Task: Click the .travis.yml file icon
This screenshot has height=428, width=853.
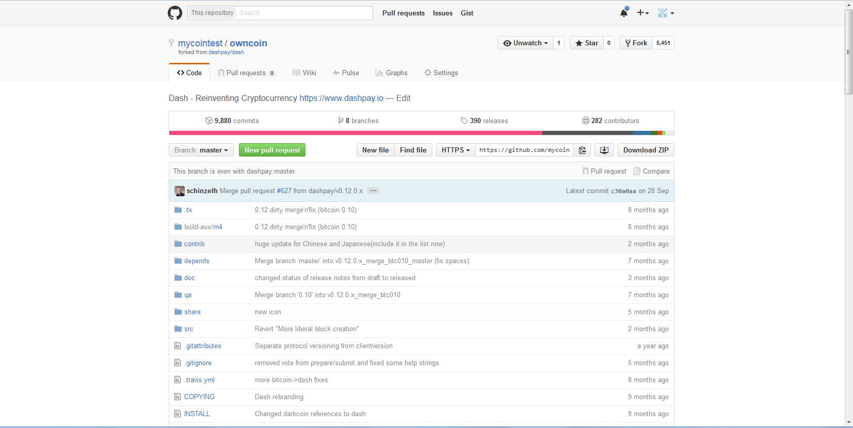Action: 178,380
